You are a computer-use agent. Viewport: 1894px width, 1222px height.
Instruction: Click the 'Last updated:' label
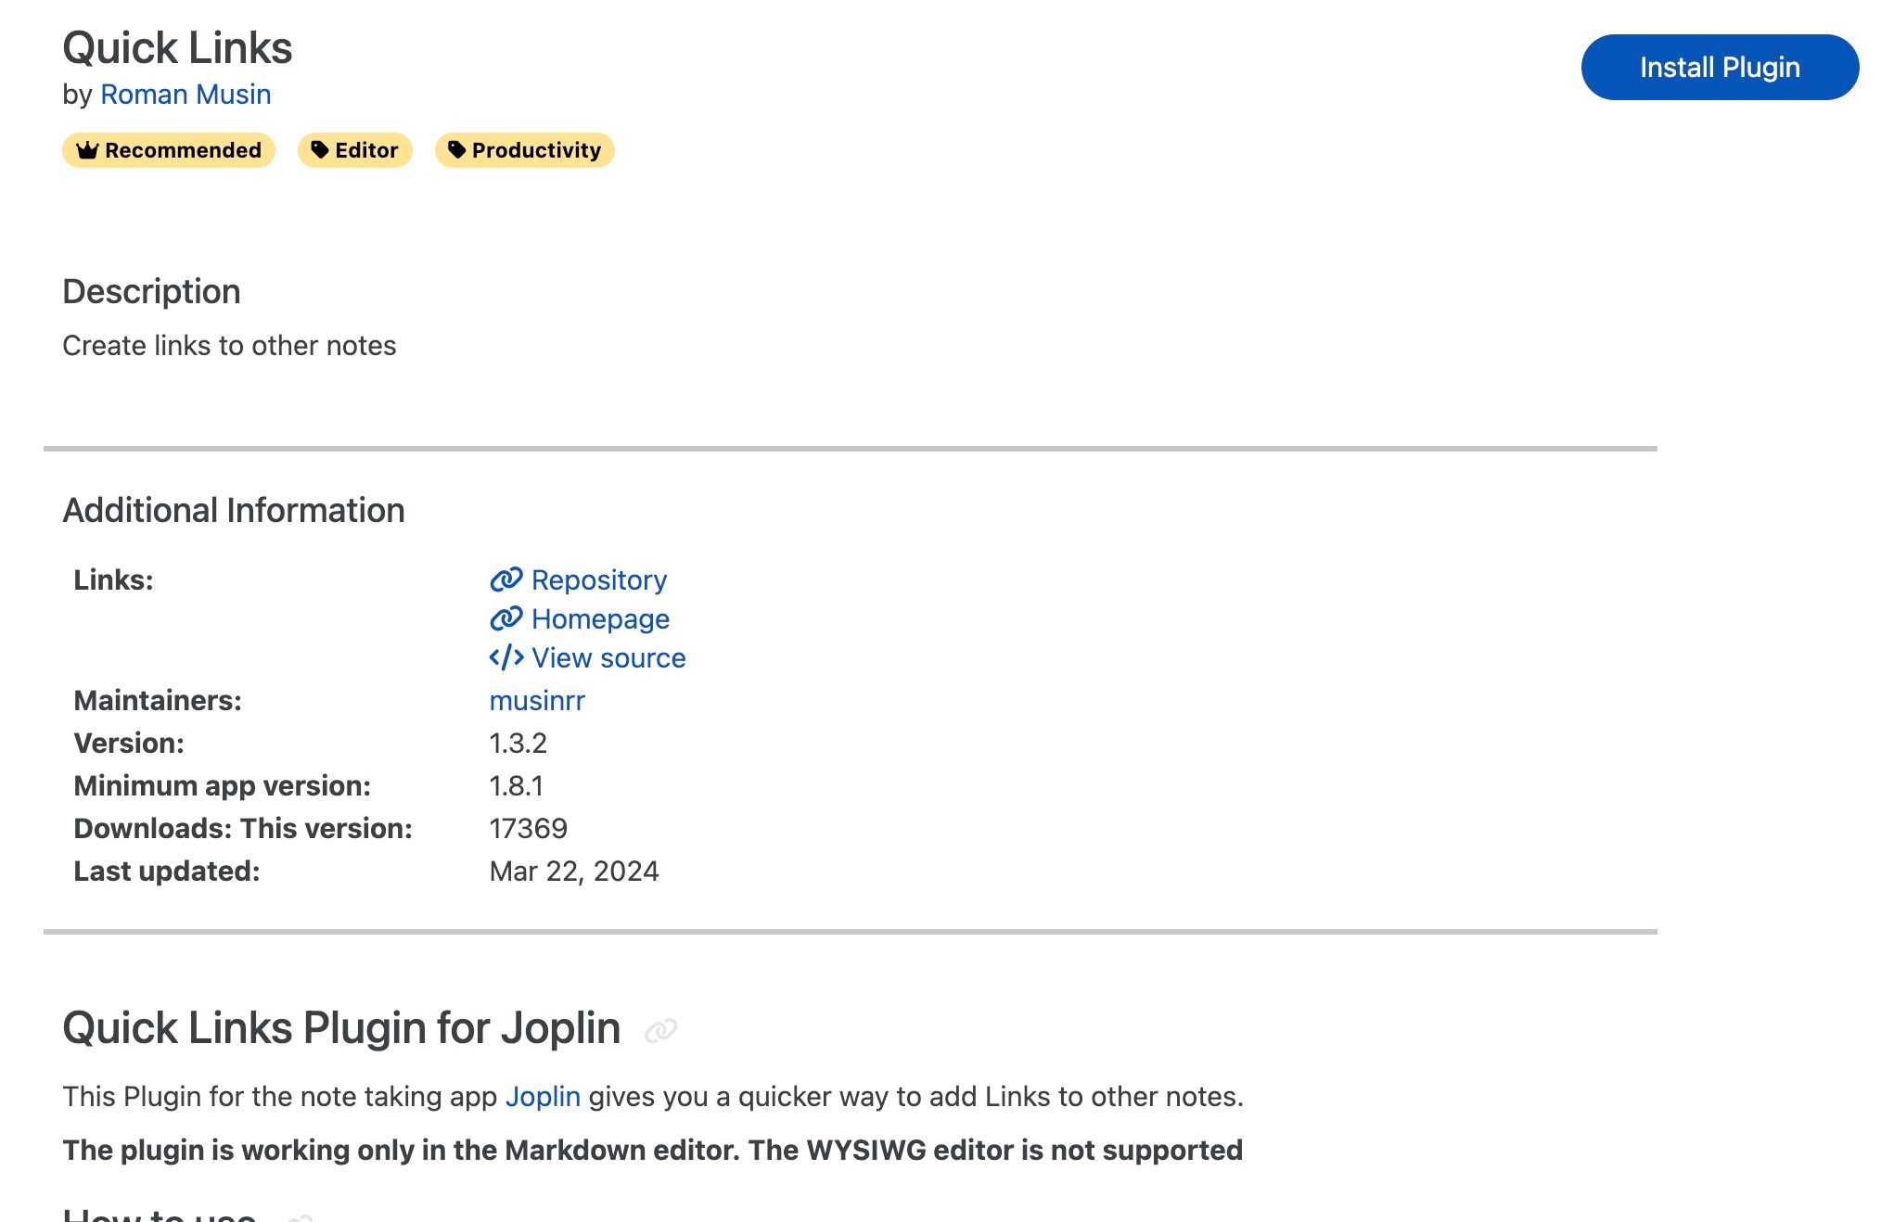click(167, 871)
